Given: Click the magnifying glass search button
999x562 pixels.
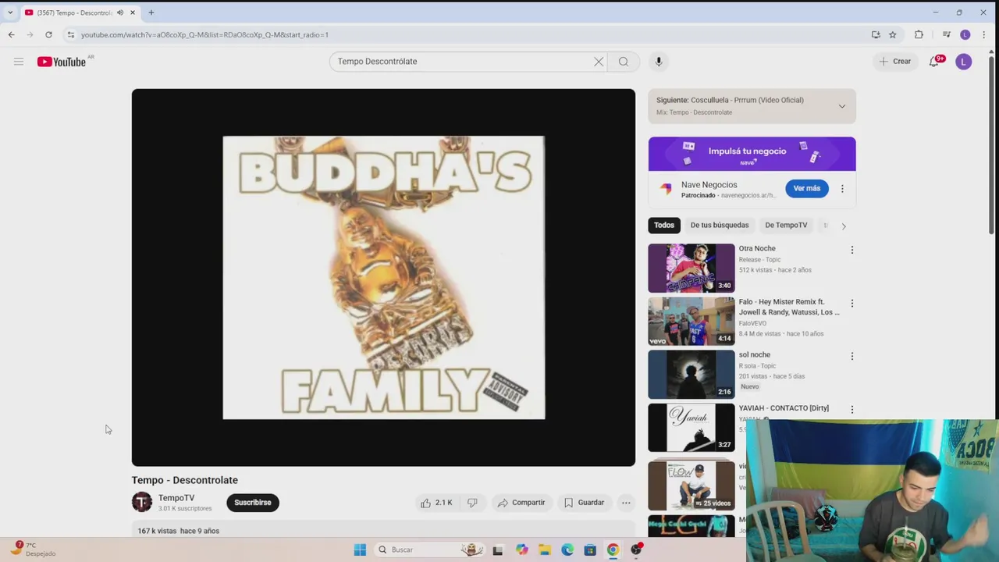Looking at the screenshot, I should coord(624,62).
